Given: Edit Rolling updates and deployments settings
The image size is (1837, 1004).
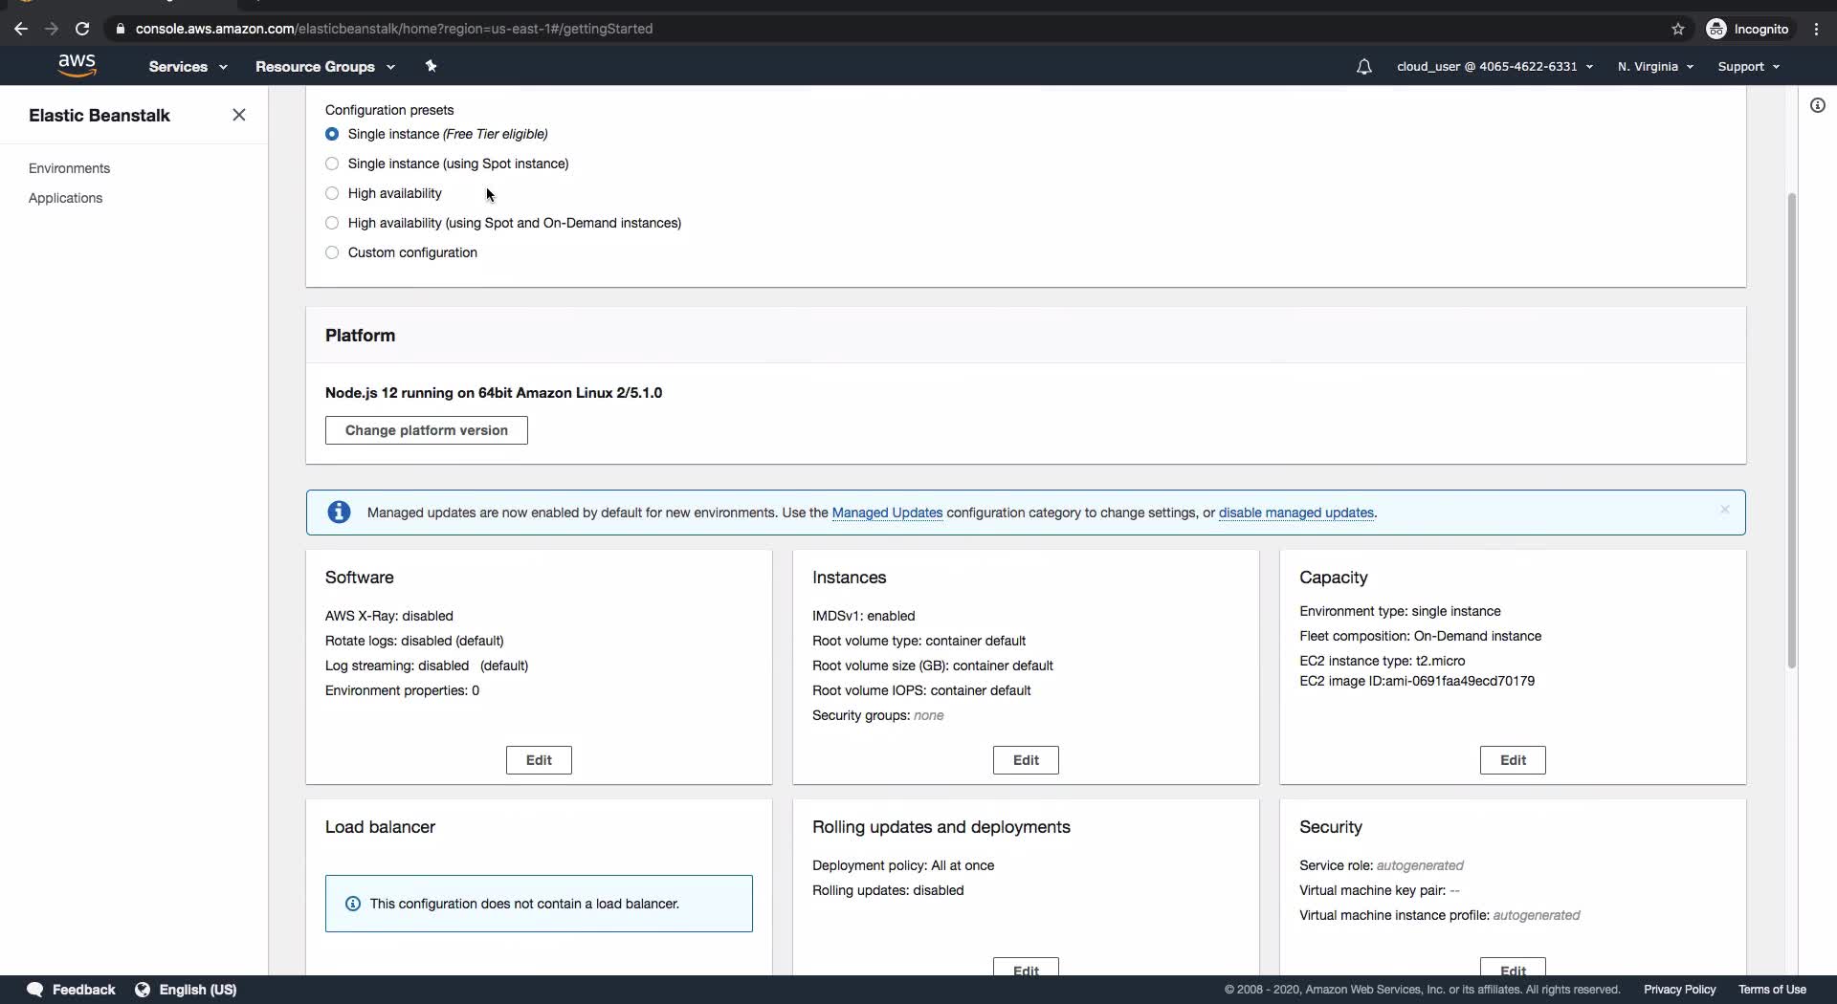Looking at the screenshot, I should 1026,967.
